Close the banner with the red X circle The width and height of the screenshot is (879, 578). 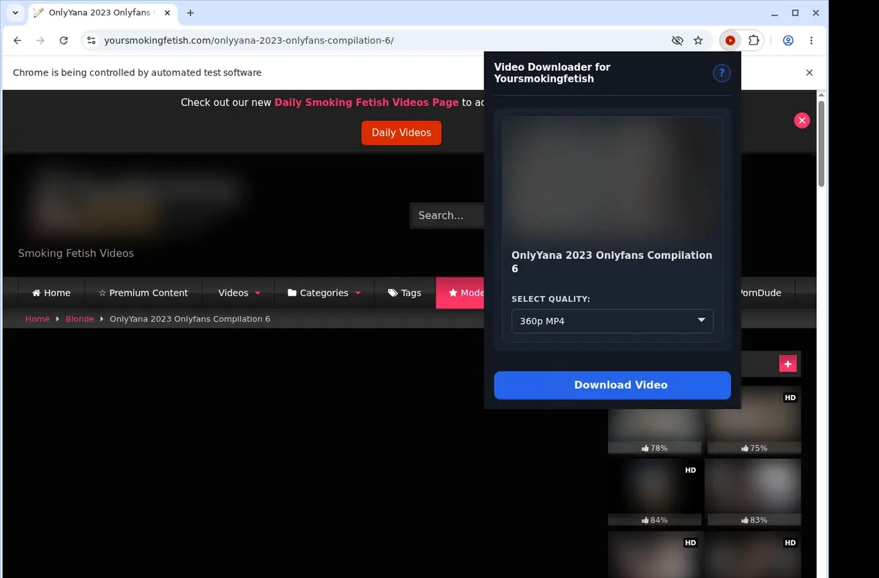(802, 121)
